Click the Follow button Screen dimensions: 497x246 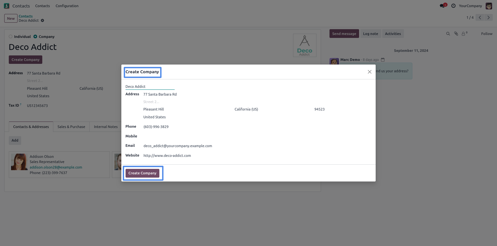(487, 34)
